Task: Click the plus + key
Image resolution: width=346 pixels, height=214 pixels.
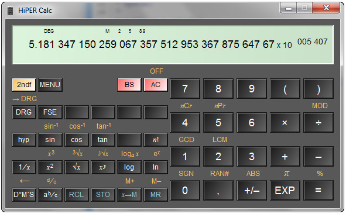Action: click(285, 157)
